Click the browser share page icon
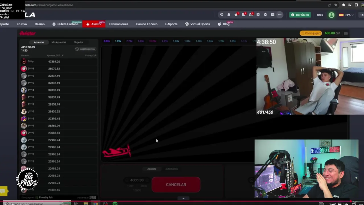The image size is (364, 205). coord(329,5)
